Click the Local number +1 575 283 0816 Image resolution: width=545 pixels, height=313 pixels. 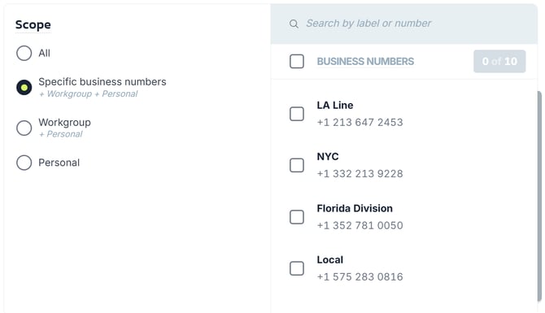tap(360, 277)
